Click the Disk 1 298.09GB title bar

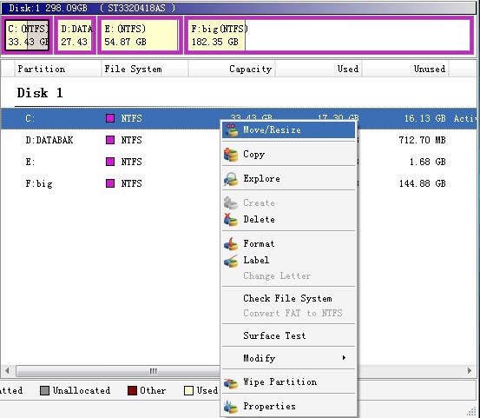238,8
